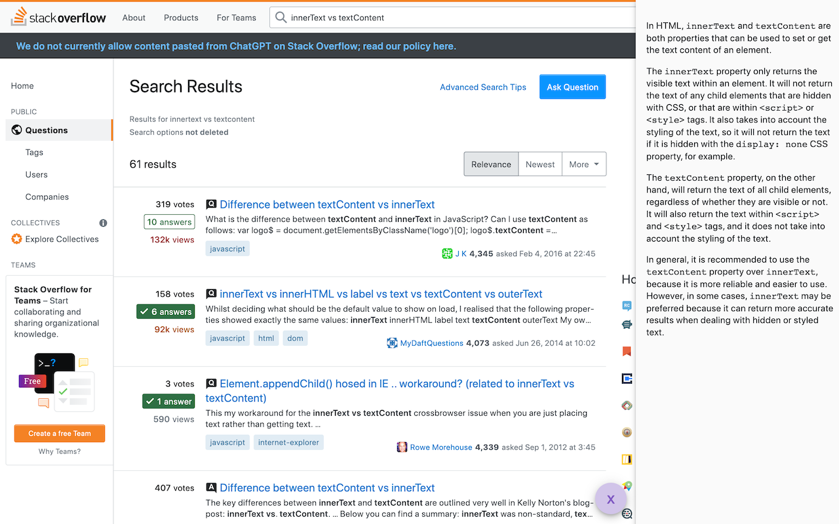This screenshot has width=839, height=524.
Task: Click the round tan sidebar icon
Action: (627, 432)
